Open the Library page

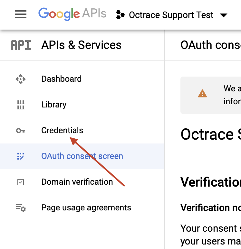click(x=54, y=105)
